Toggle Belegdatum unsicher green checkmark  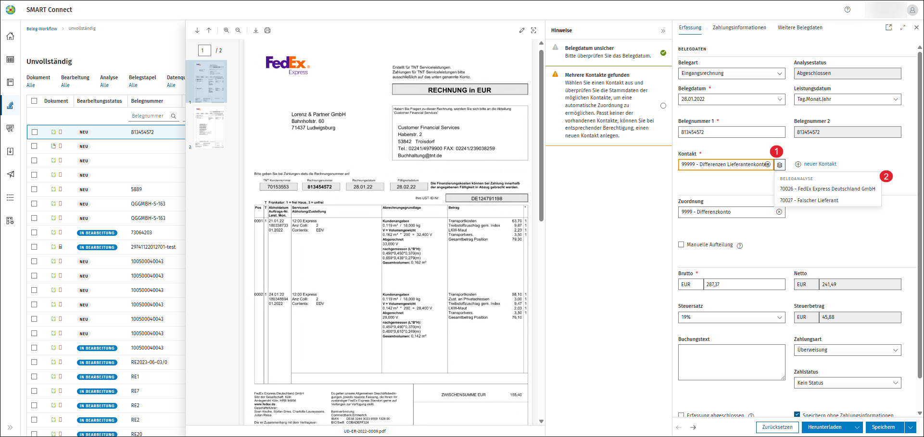point(663,53)
